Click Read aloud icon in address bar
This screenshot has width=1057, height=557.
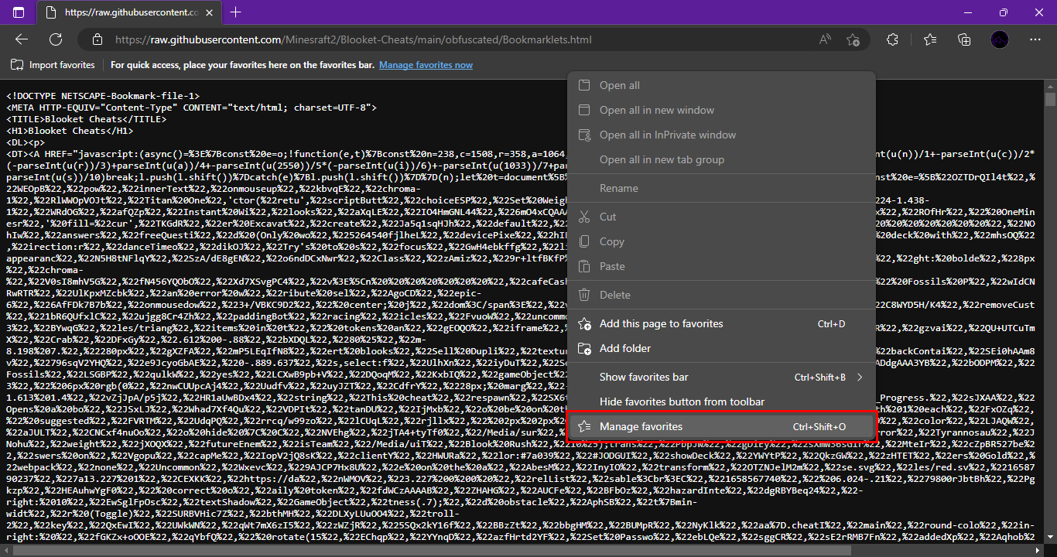pos(825,39)
